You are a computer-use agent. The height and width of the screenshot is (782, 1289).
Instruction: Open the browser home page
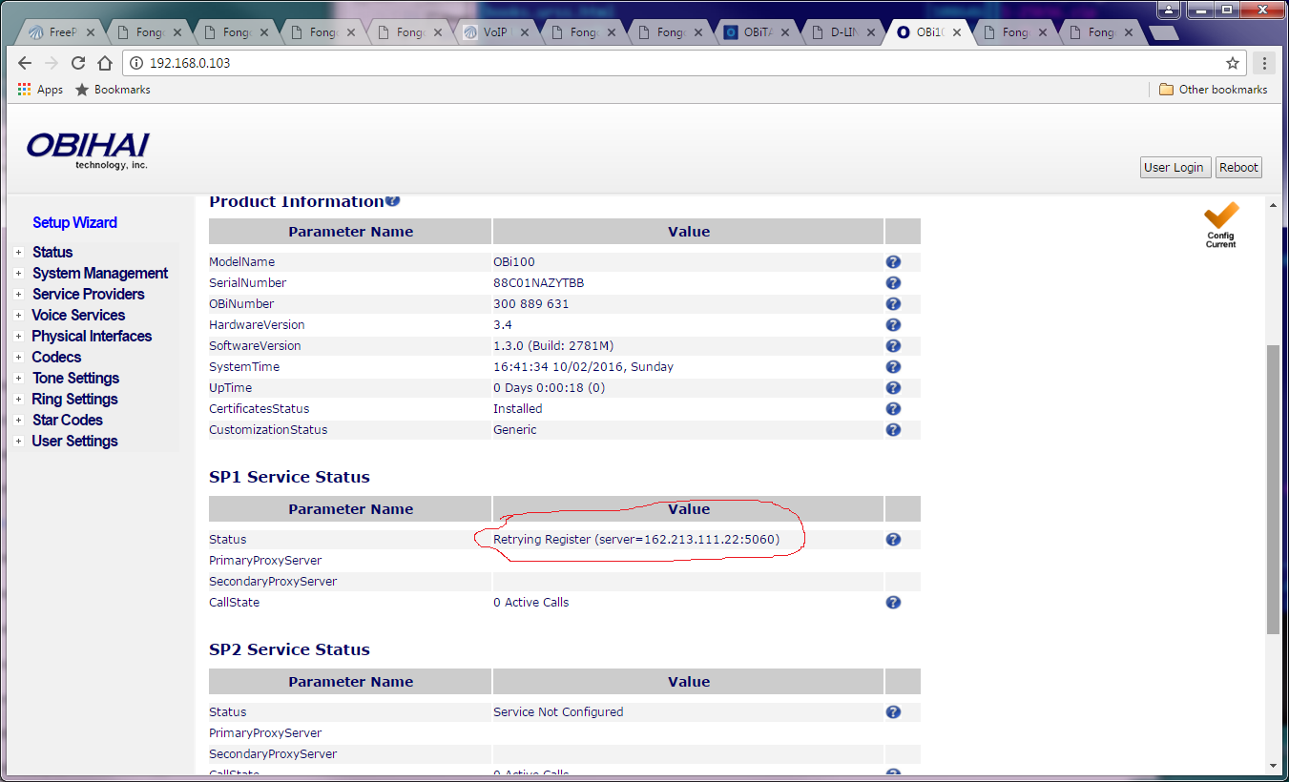(105, 63)
